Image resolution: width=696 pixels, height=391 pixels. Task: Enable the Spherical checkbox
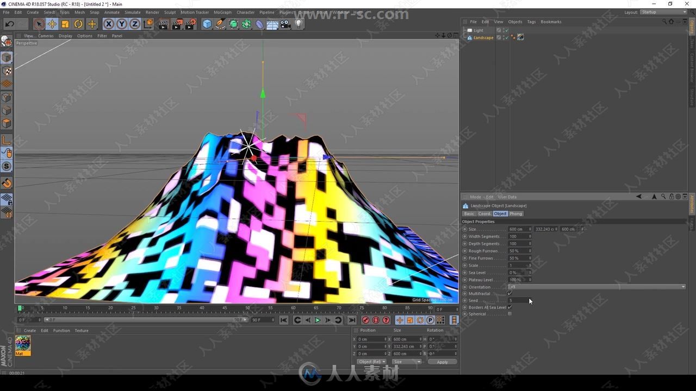click(509, 314)
